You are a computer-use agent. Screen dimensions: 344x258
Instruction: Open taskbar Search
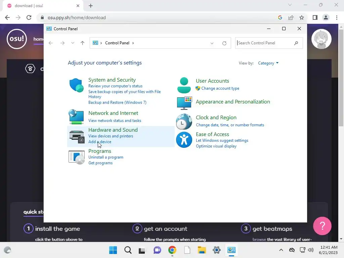(128, 250)
